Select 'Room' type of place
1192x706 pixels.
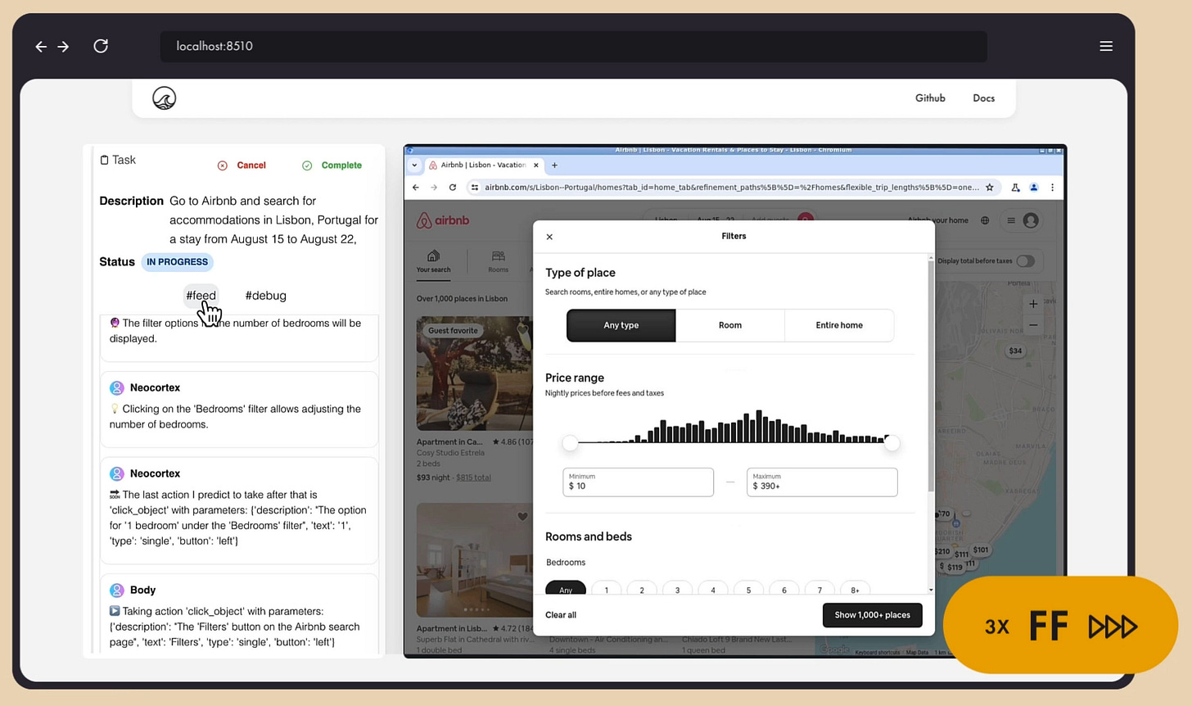click(x=730, y=325)
